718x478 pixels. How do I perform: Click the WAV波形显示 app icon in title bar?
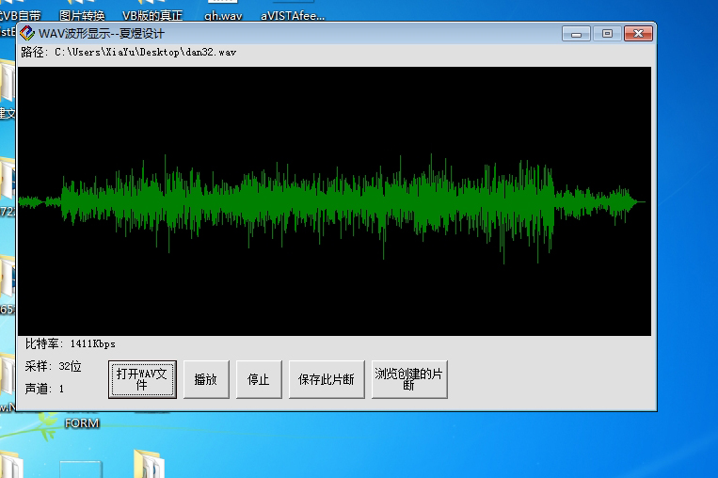pyautogui.click(x=27, y=33)
